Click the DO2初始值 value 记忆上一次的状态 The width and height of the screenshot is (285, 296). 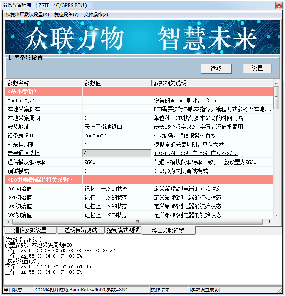click(x=106, y=206)
